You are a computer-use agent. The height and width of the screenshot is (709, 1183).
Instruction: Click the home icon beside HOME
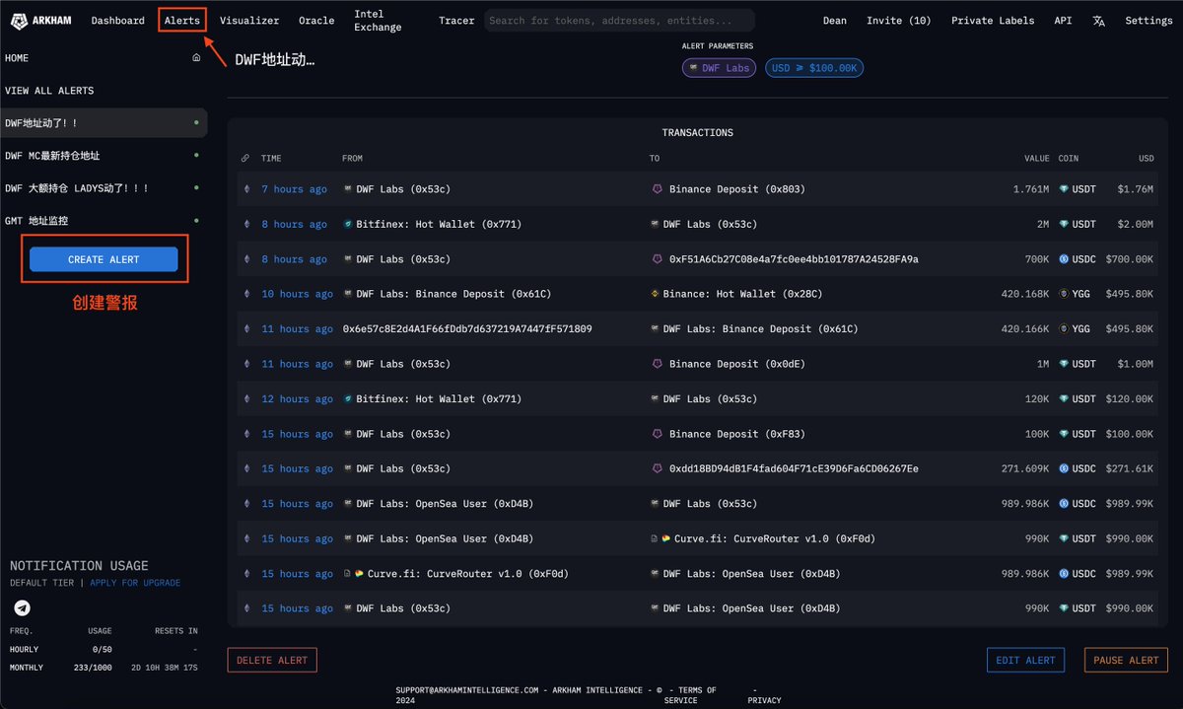(x=196, y=58)
